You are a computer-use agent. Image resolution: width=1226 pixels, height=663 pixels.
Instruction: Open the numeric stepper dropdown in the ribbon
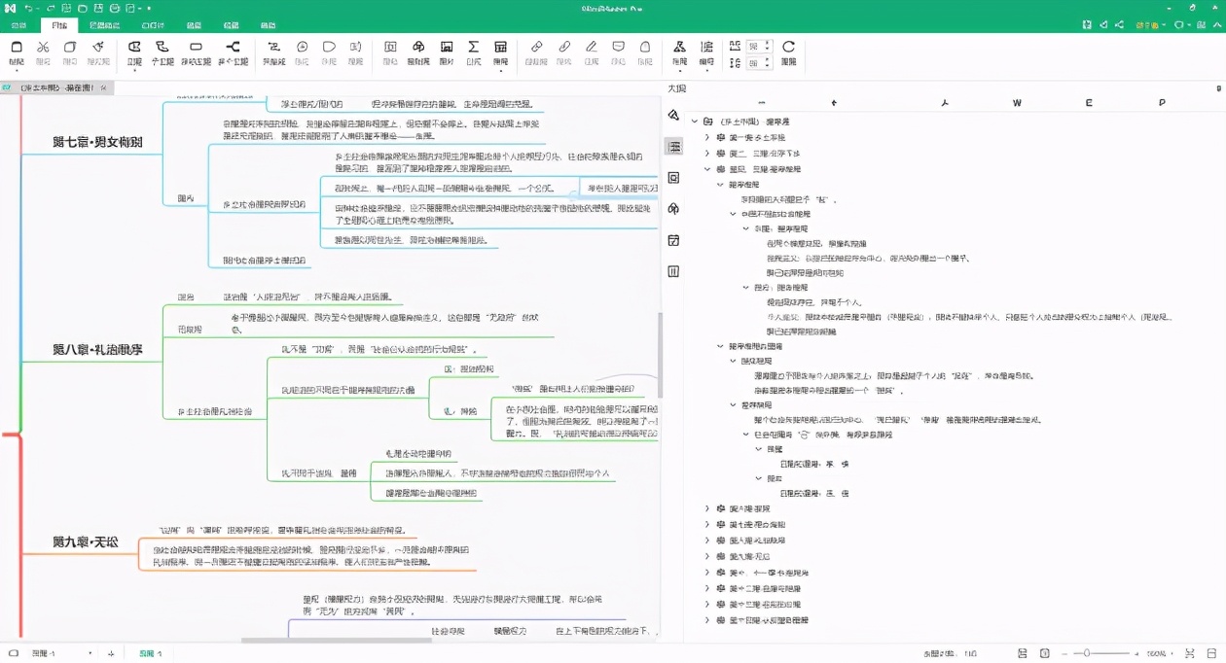pyautogui.click(x=767, y=47)
